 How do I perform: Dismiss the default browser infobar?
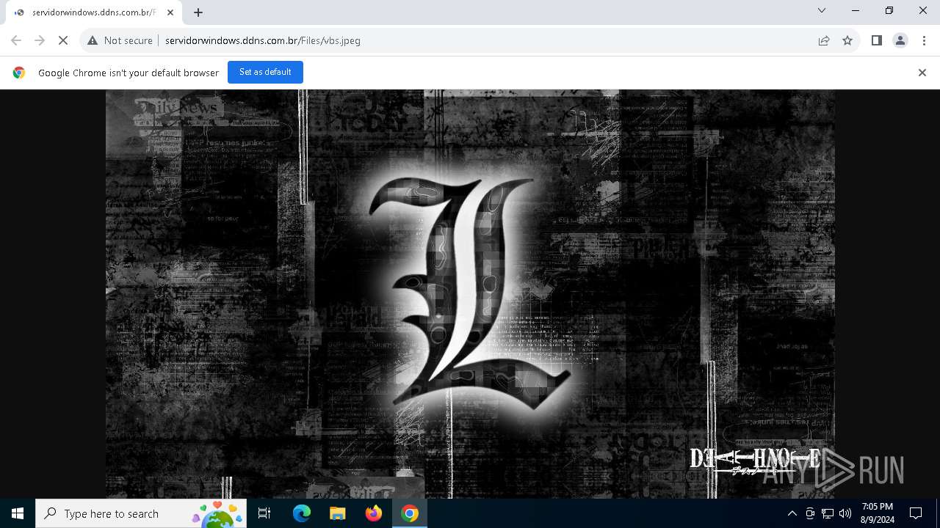(922, 73)
